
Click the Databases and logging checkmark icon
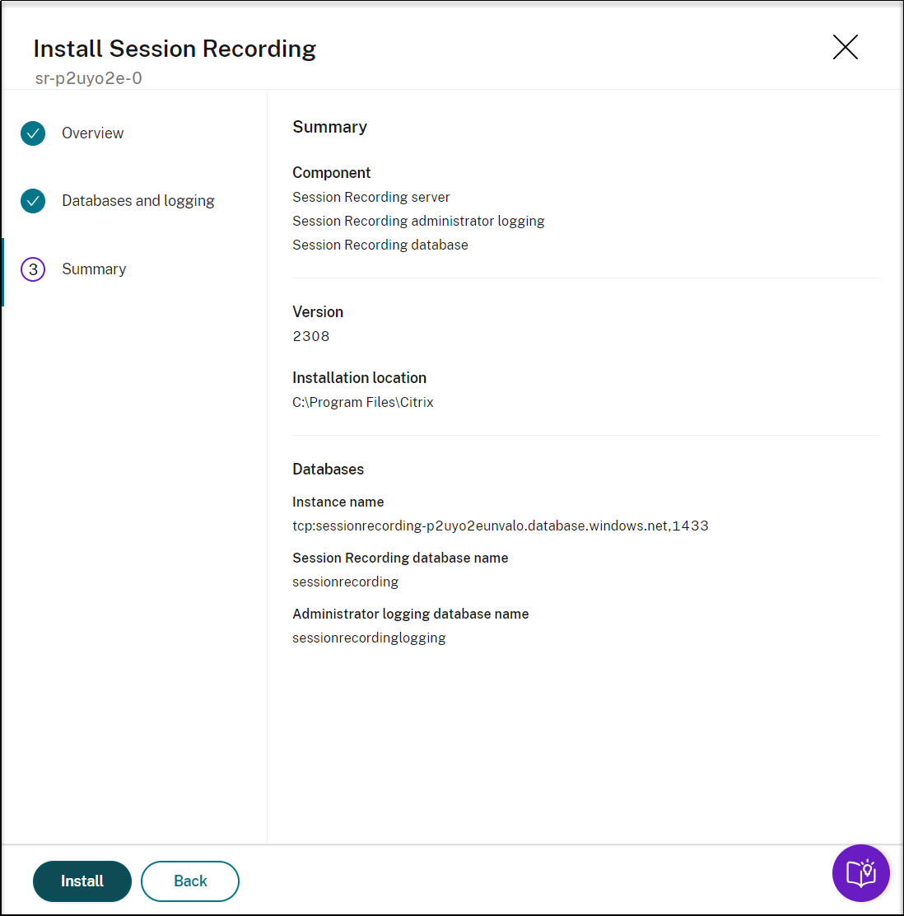[33, 201]
